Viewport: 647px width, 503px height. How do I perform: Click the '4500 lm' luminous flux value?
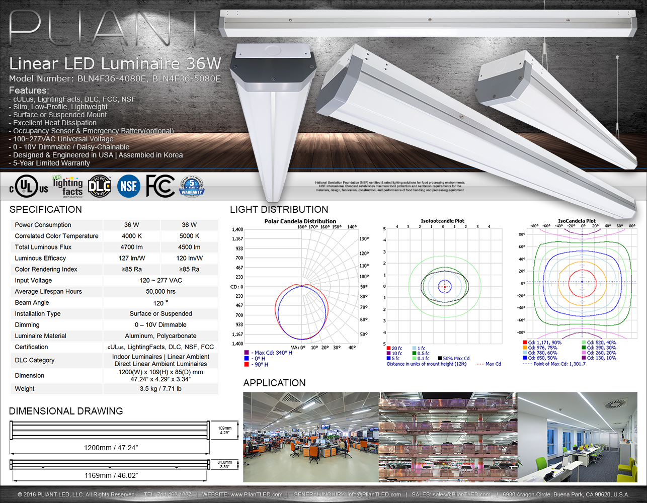(x=190, y=247)
